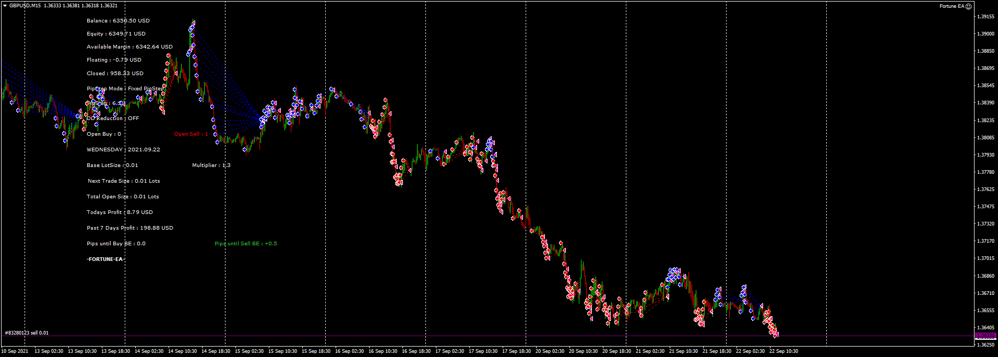Click the 16 Sep 02:30 time axis label
The height and width of the screenshot is (357, 998).
(349, 351)
